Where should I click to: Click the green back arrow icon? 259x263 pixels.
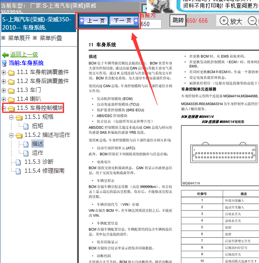(6, 55)
